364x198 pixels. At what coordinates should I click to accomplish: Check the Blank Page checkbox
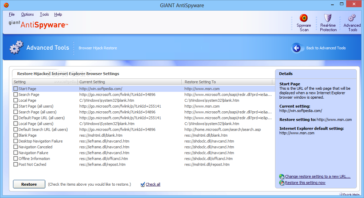[15, 135]
